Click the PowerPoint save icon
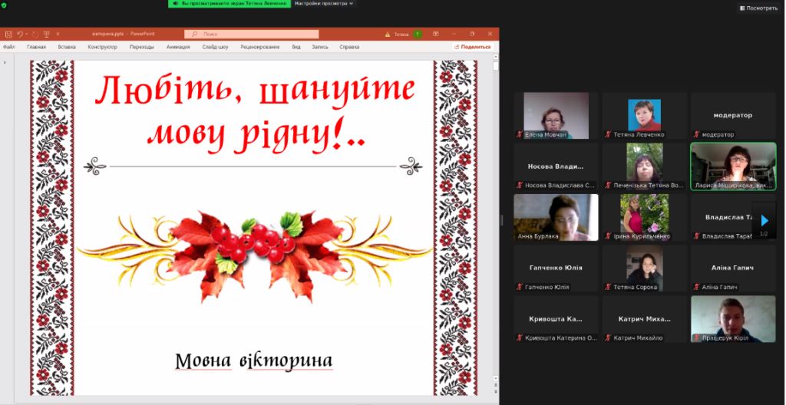Viewport: 786px width, 405px height. tap(8, 34)
